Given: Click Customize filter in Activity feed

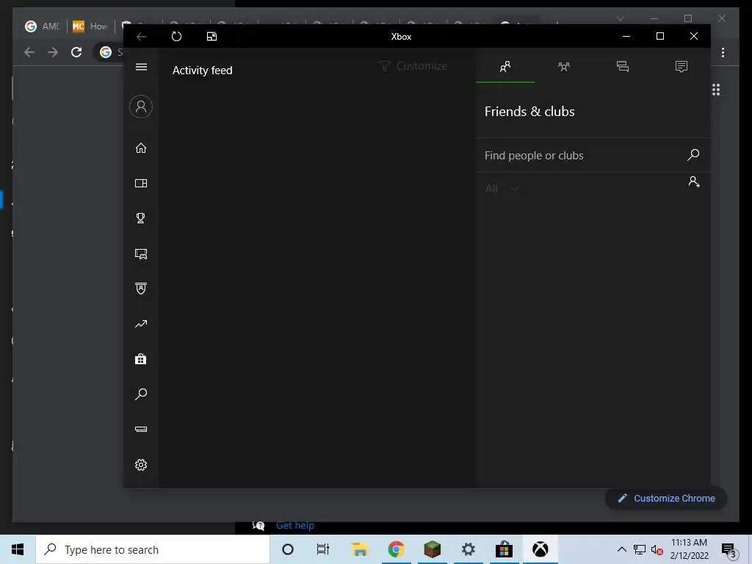Looking at the screenshot, I should [x=413, y=66].
